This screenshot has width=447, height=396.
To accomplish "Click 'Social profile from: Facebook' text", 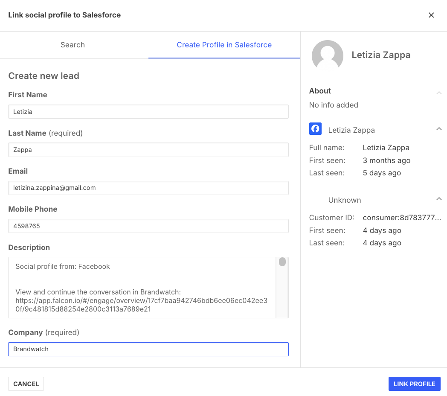I will click(x=62, y=266).
